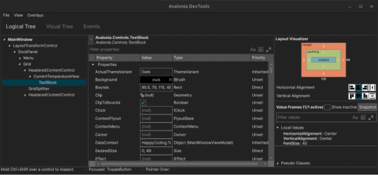Screen dimensions: 378x175
Task: Expand the last HeaderedContentControl node
Action: pos(25,95)
